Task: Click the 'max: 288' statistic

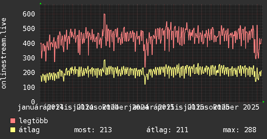Action: coord(239,130)
